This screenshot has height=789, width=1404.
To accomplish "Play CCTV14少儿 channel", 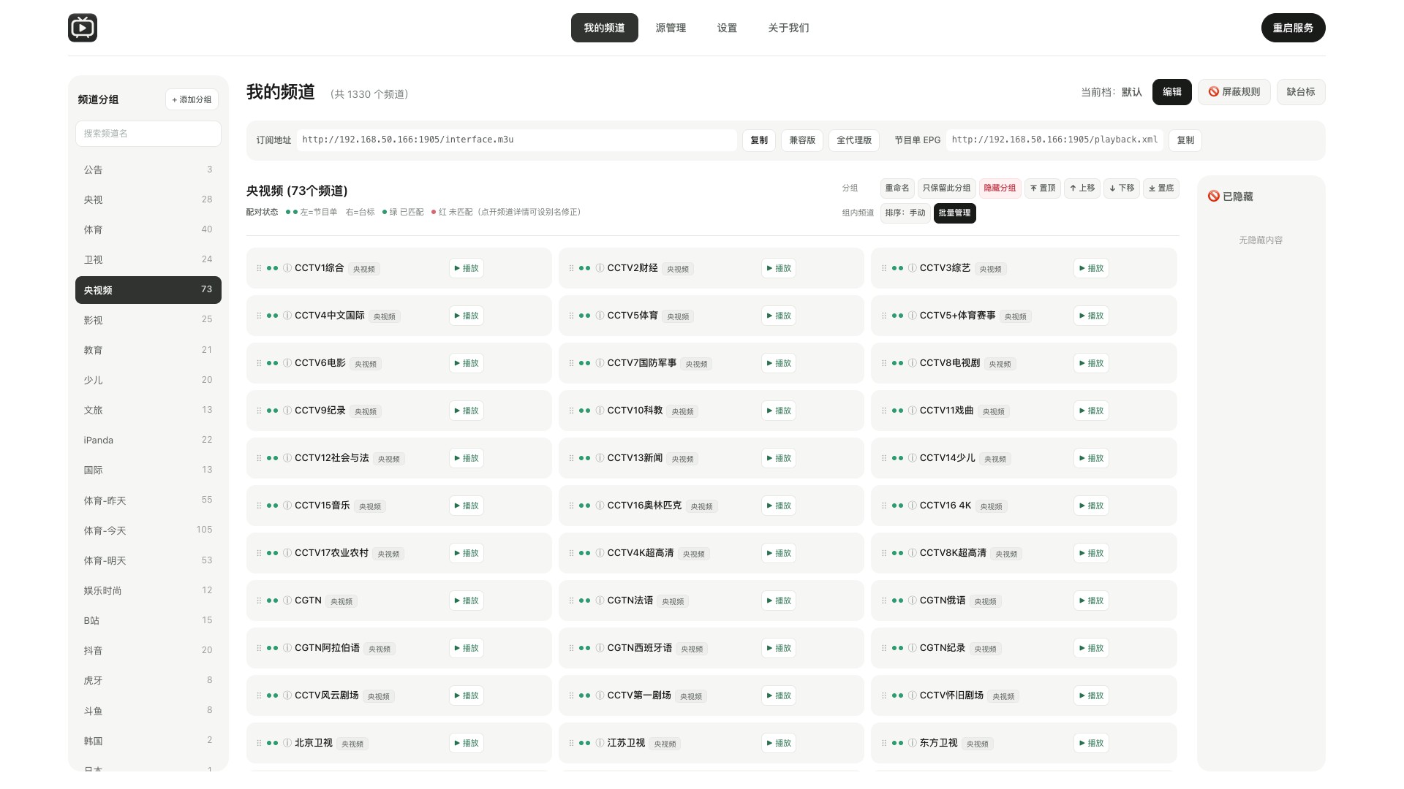I will click(1091, 458).
